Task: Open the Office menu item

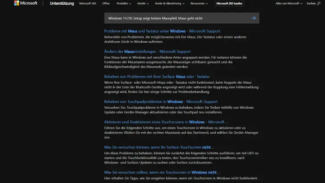Action: (x=106, y=3)
